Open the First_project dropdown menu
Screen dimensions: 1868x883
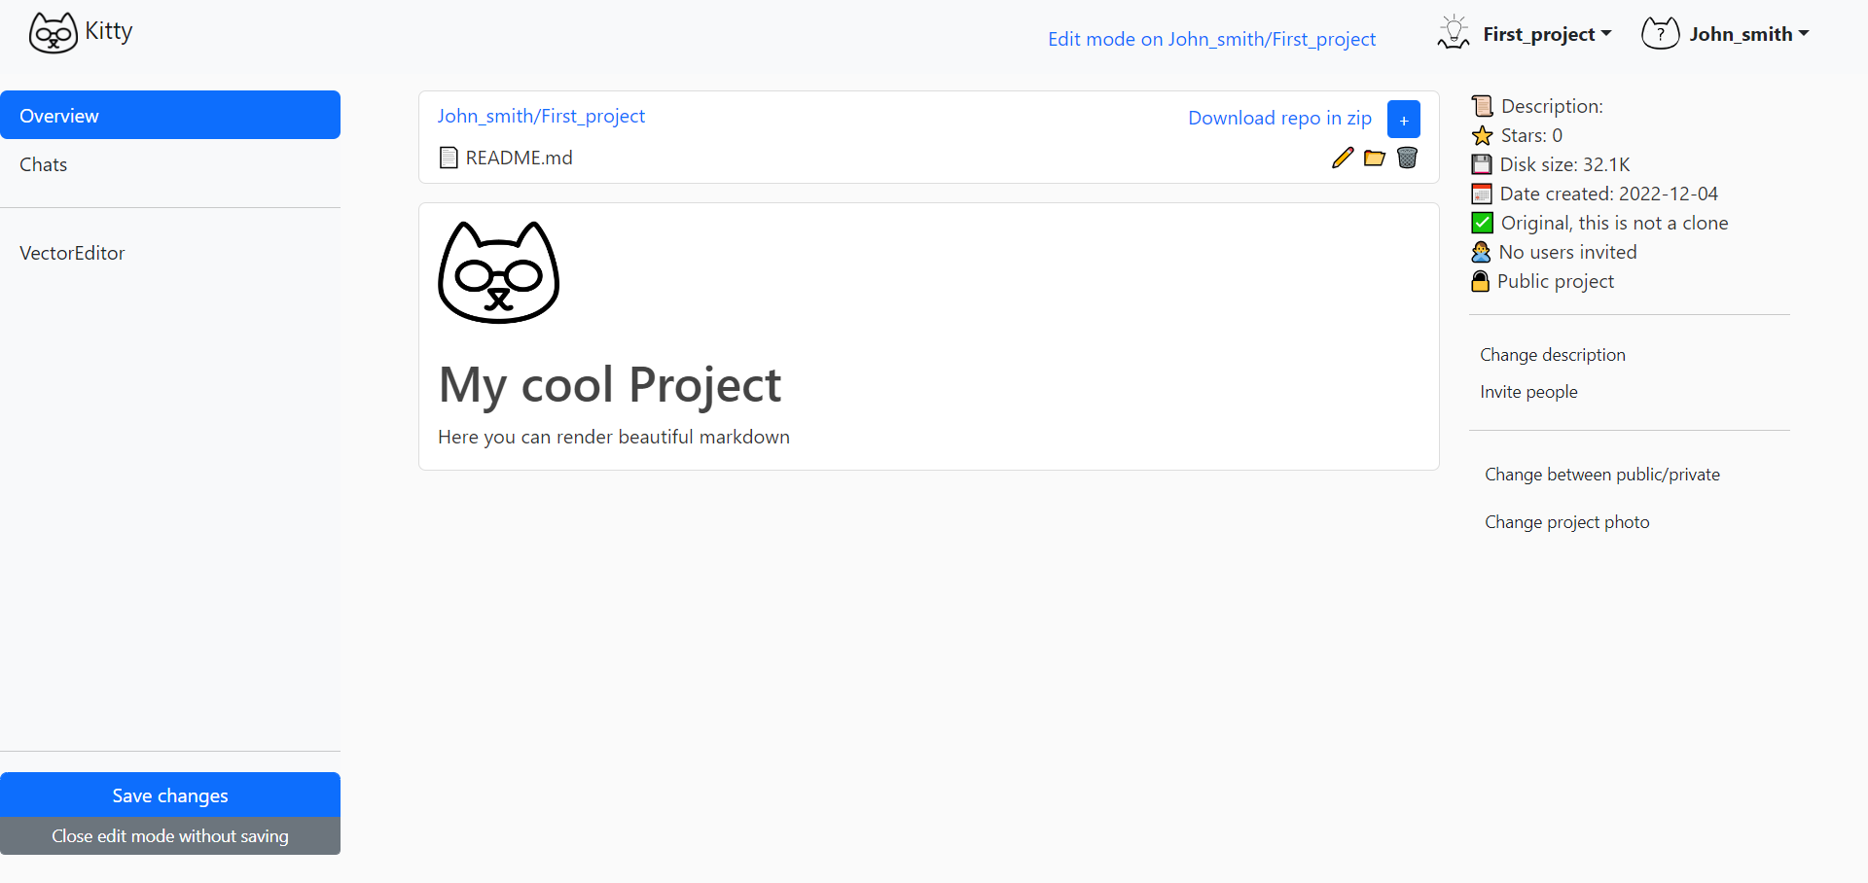[1547, 34]
